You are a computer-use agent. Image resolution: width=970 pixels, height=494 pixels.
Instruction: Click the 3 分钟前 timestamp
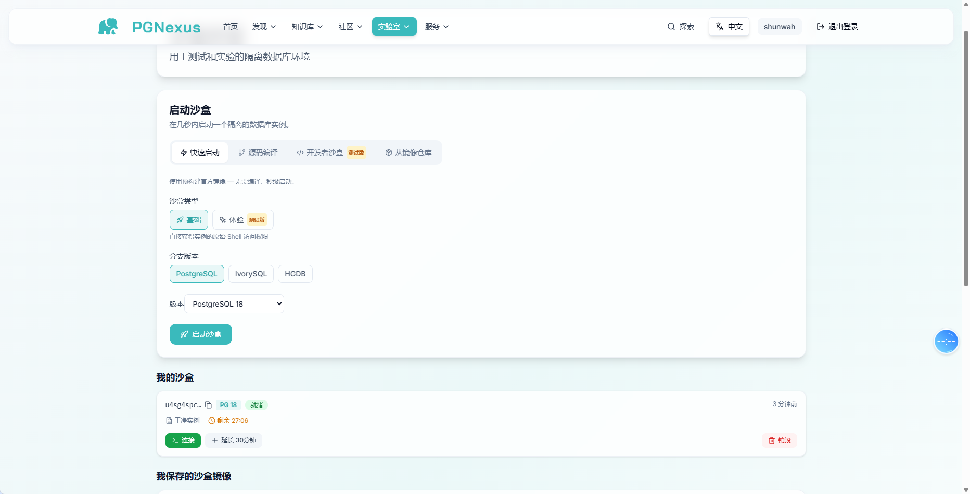(x=785, y=404)
